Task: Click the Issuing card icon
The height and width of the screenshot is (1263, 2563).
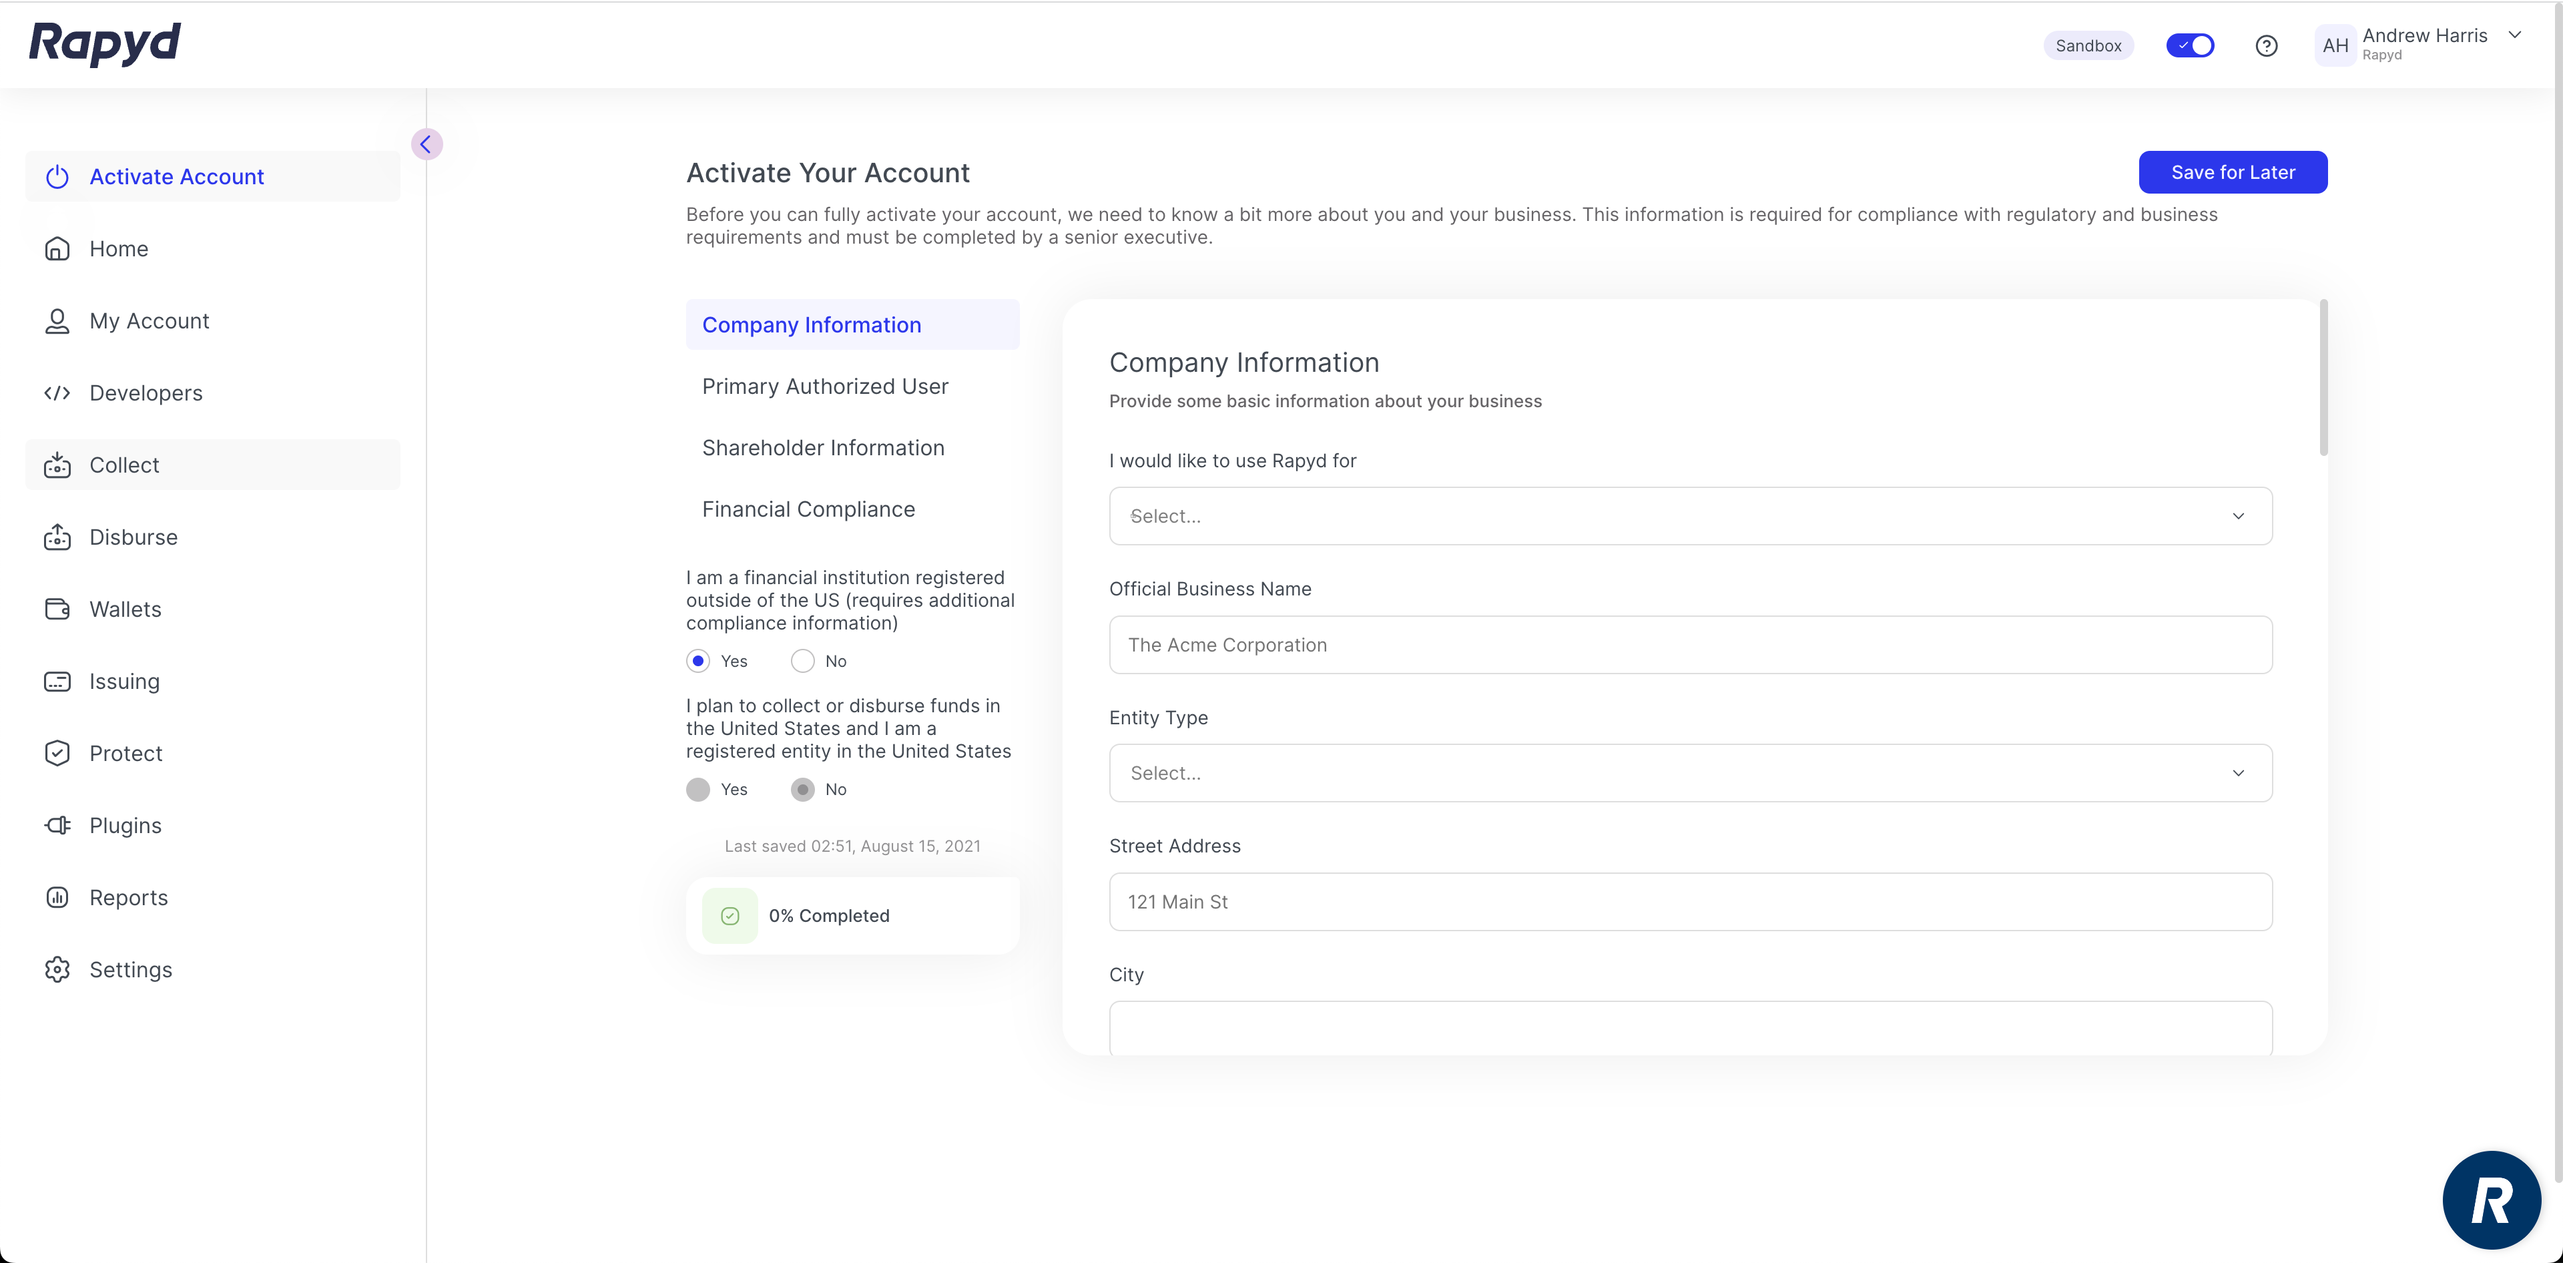Action: click(x=57, y=682)
